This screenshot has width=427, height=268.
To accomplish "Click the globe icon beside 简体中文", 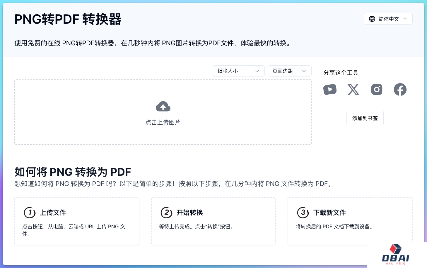I will pyautogui.click(x=372, y=19).
